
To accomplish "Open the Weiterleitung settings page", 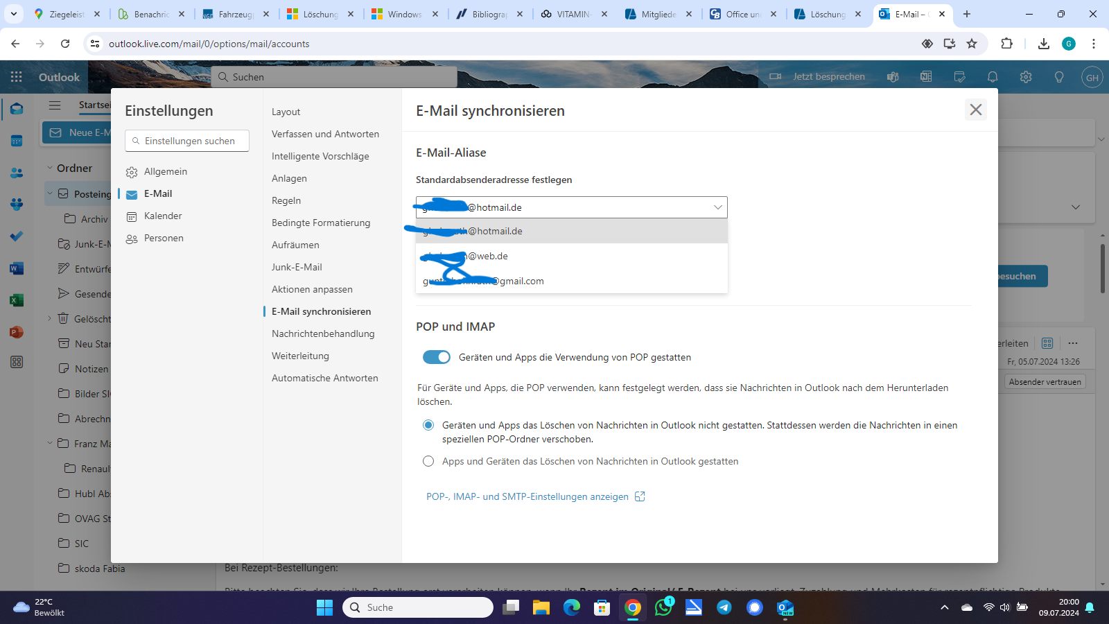I will pyautogui.click(x=300, y=356).
